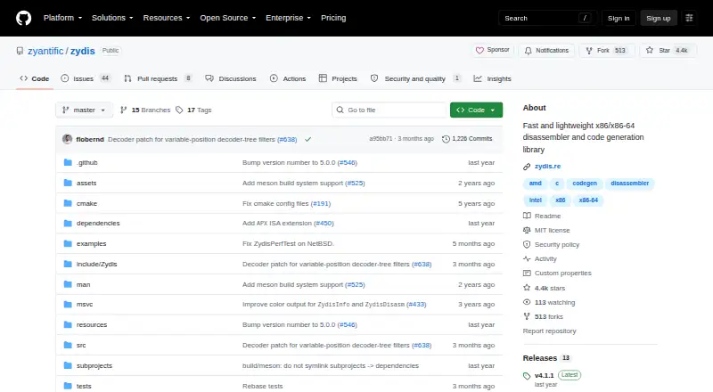The width and height of the screenshot is (713, 392).
Task: Expand the Open Source menu
Action: [228, 18]
